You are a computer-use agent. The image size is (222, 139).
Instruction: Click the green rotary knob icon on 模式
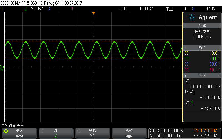pos(6,131)
